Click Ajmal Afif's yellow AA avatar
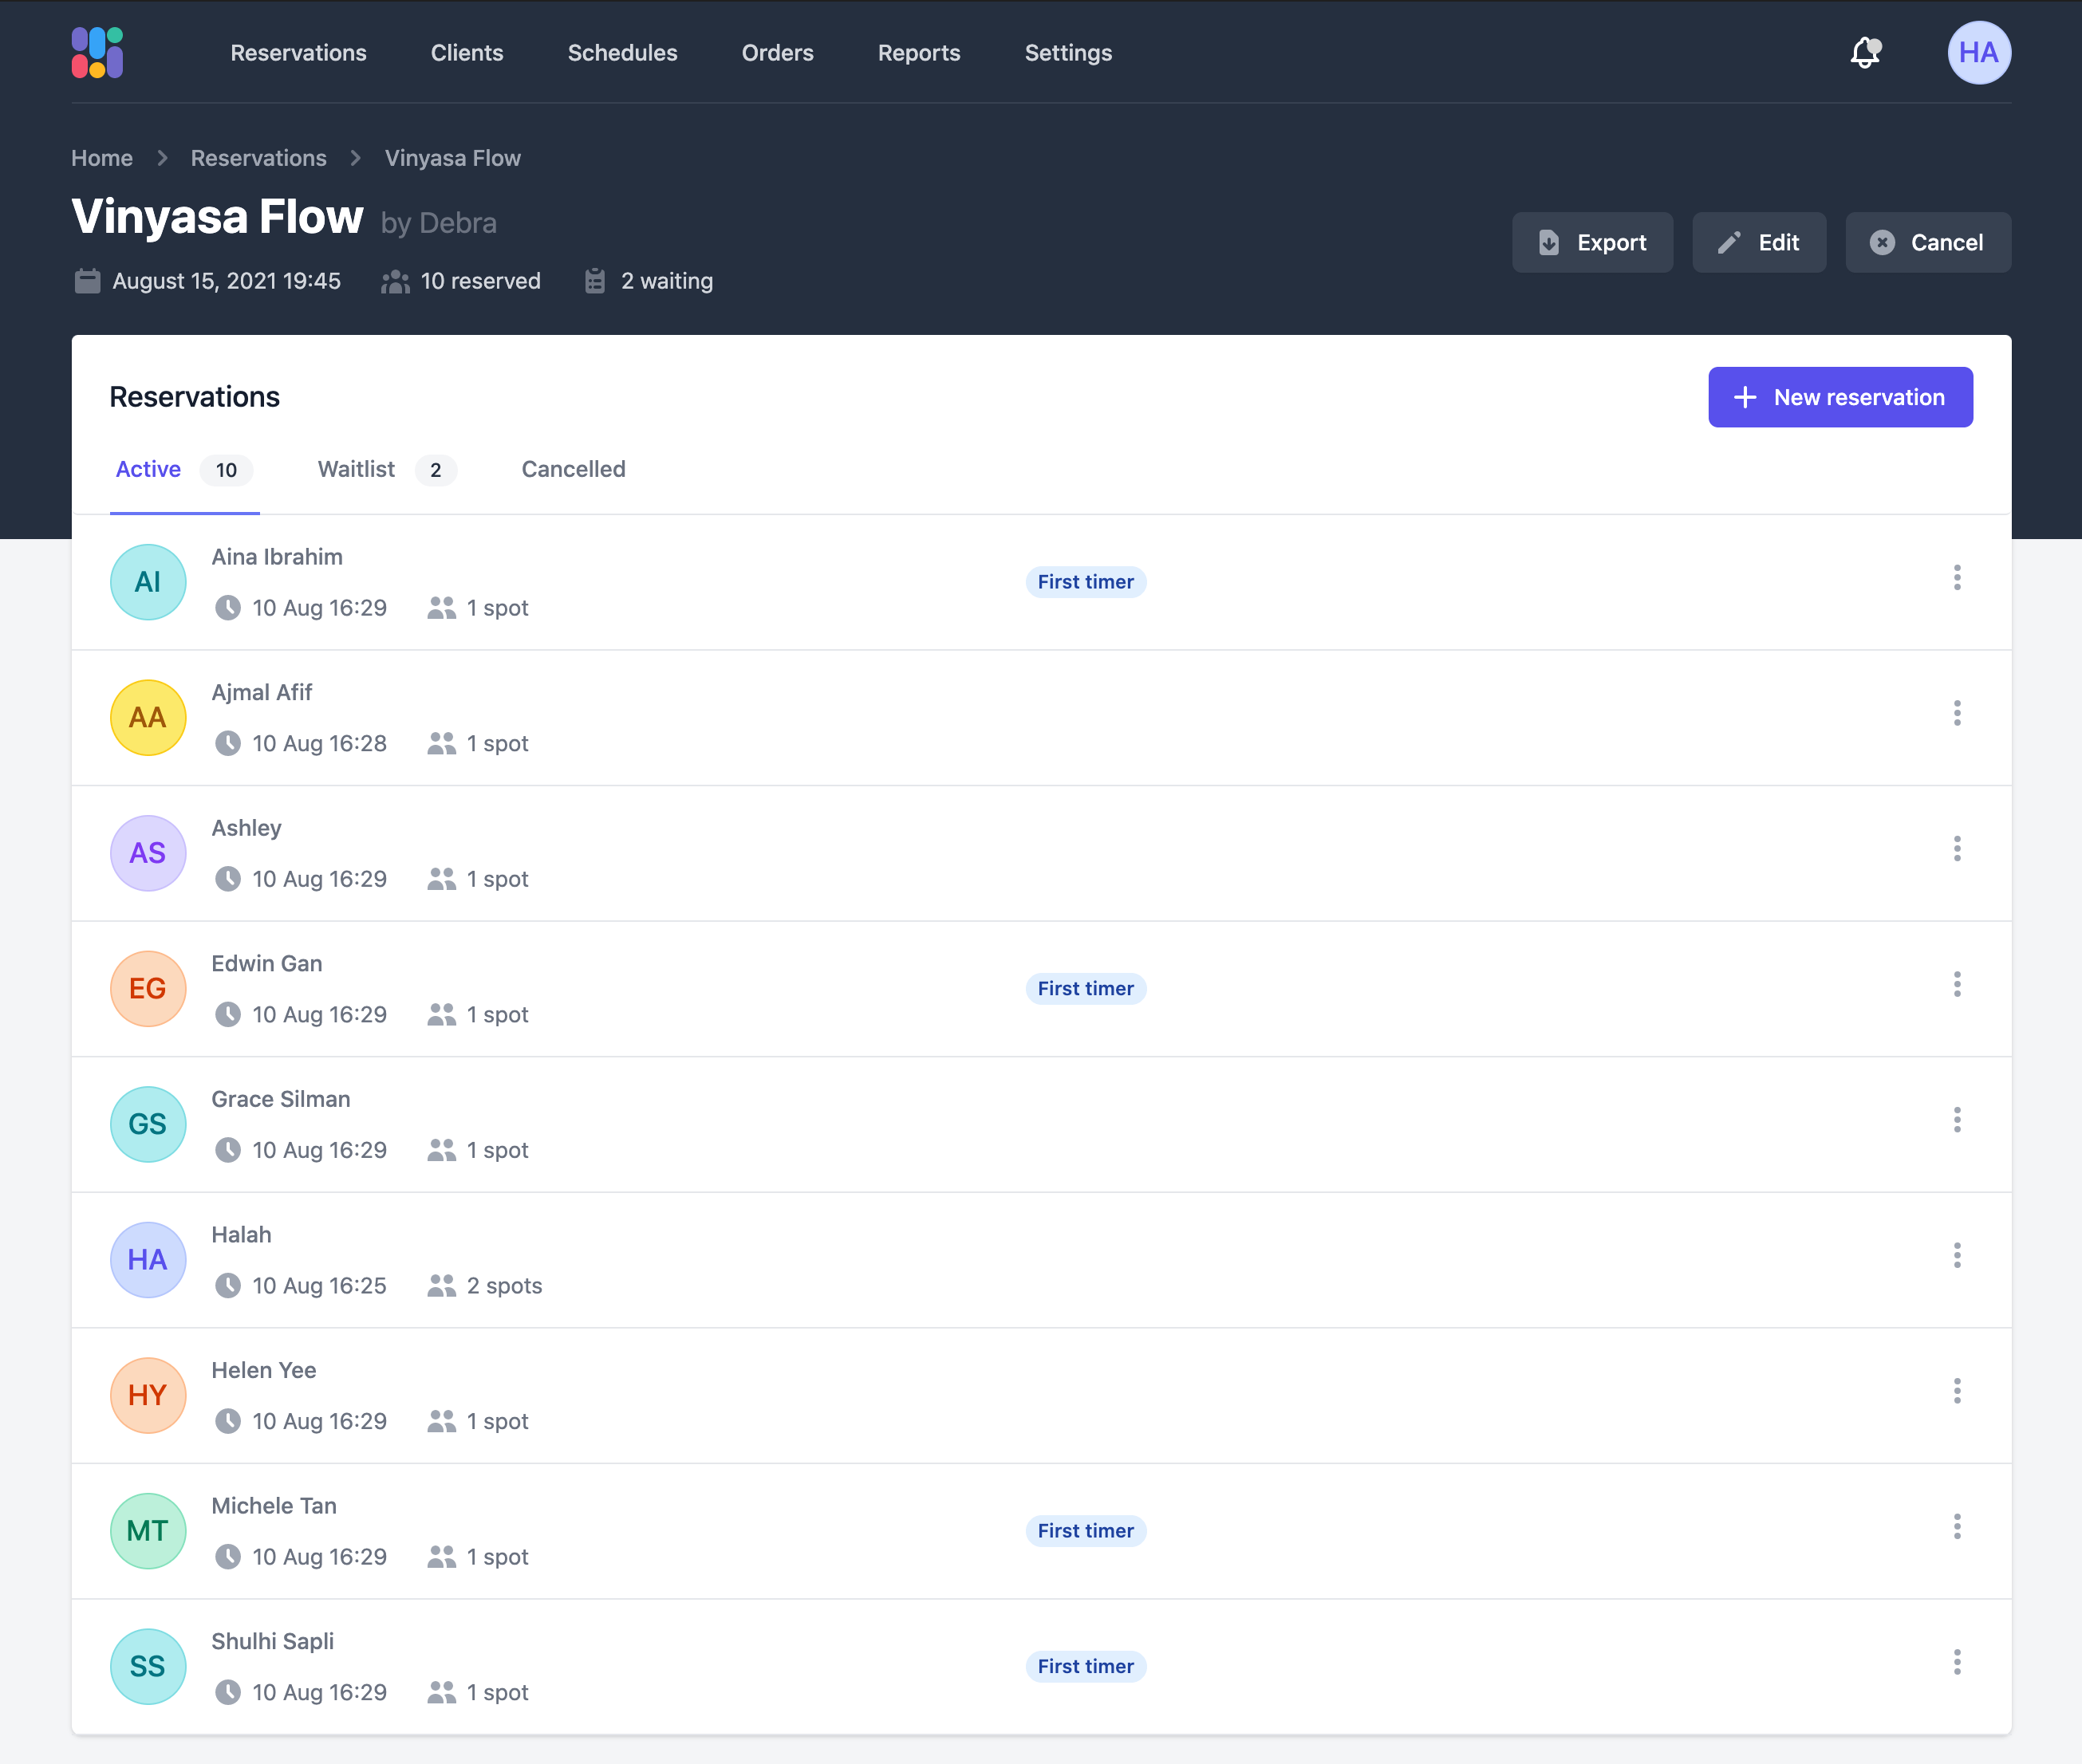 tap(148, 718)
